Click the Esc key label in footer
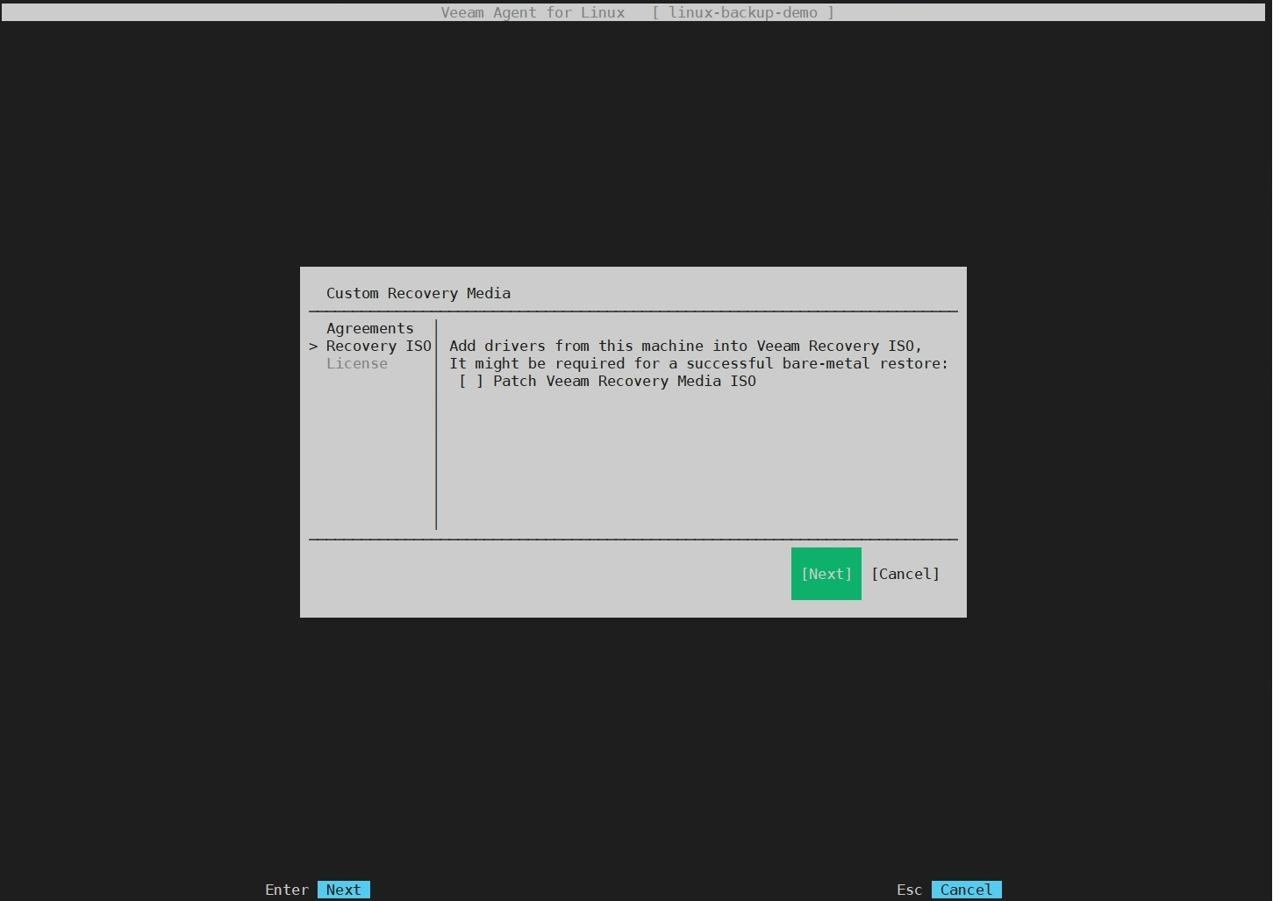Image resolution: width=1273 pixels, height=901 pixels. click(909, 890)
